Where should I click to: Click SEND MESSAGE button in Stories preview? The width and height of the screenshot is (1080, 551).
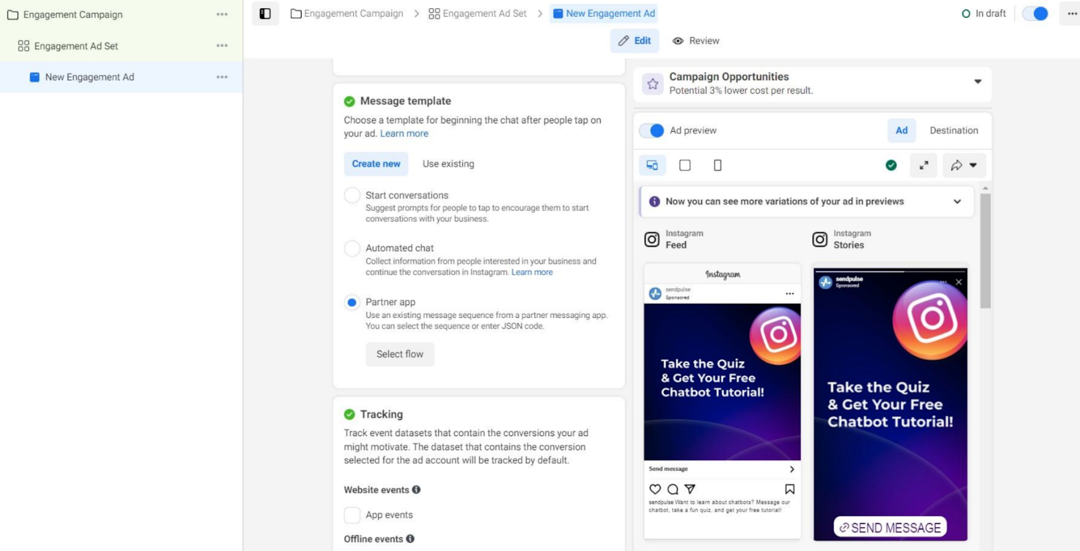click(890, 527)
